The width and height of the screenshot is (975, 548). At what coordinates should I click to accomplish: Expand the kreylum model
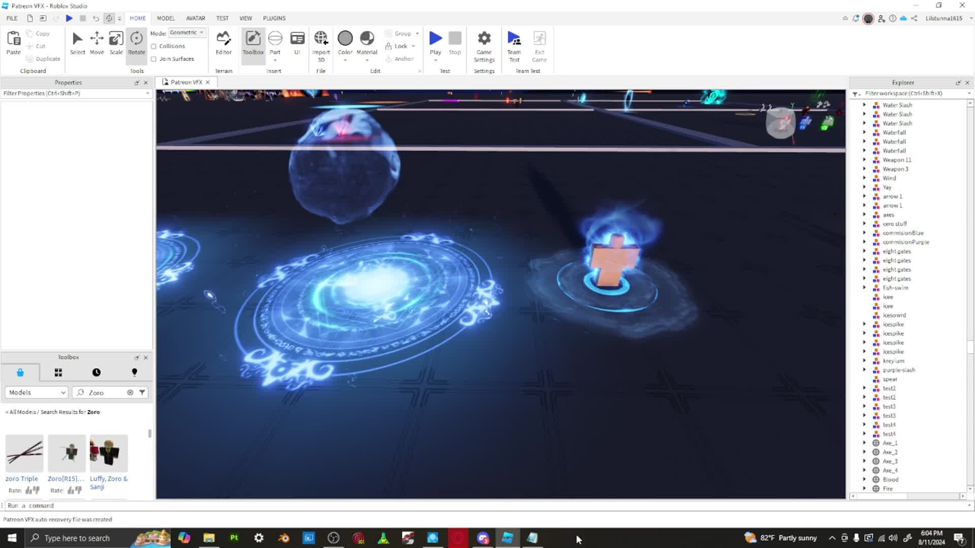[x=864, y=361]
